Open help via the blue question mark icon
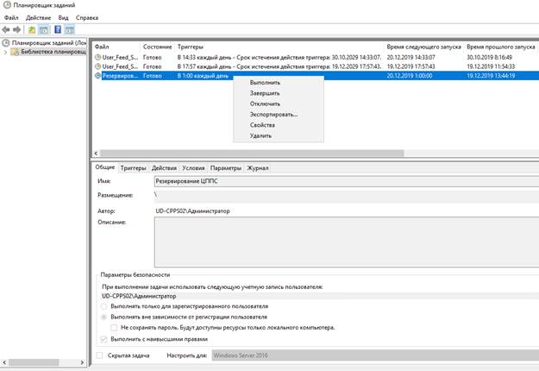The width and height of the screenshot is (539, 371). 58,30
